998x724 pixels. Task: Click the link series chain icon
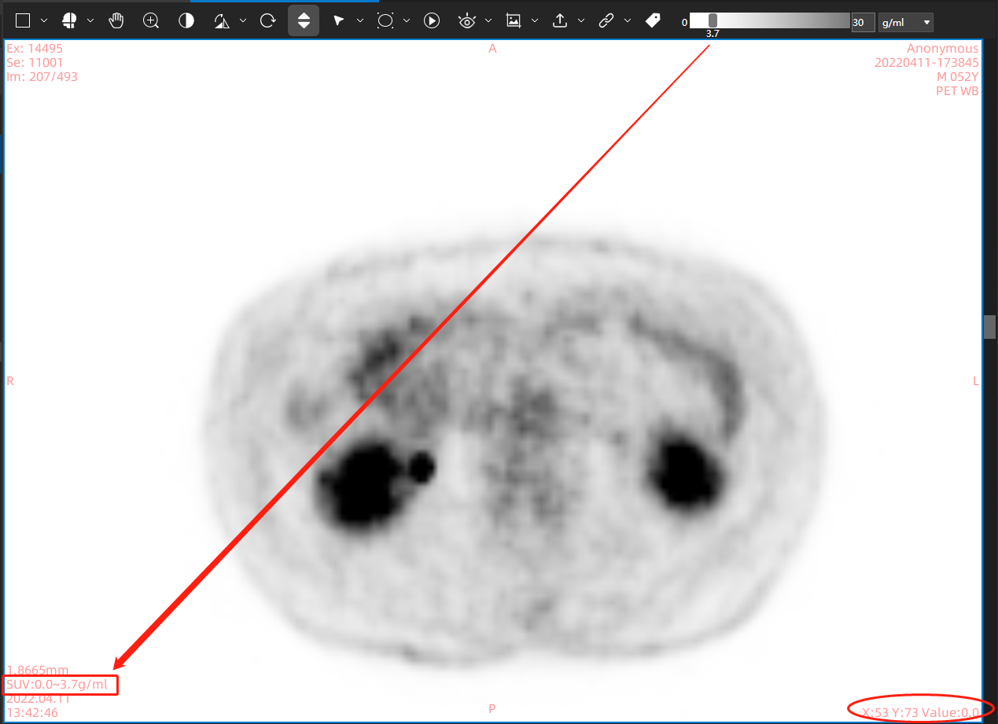pos(606,20)
